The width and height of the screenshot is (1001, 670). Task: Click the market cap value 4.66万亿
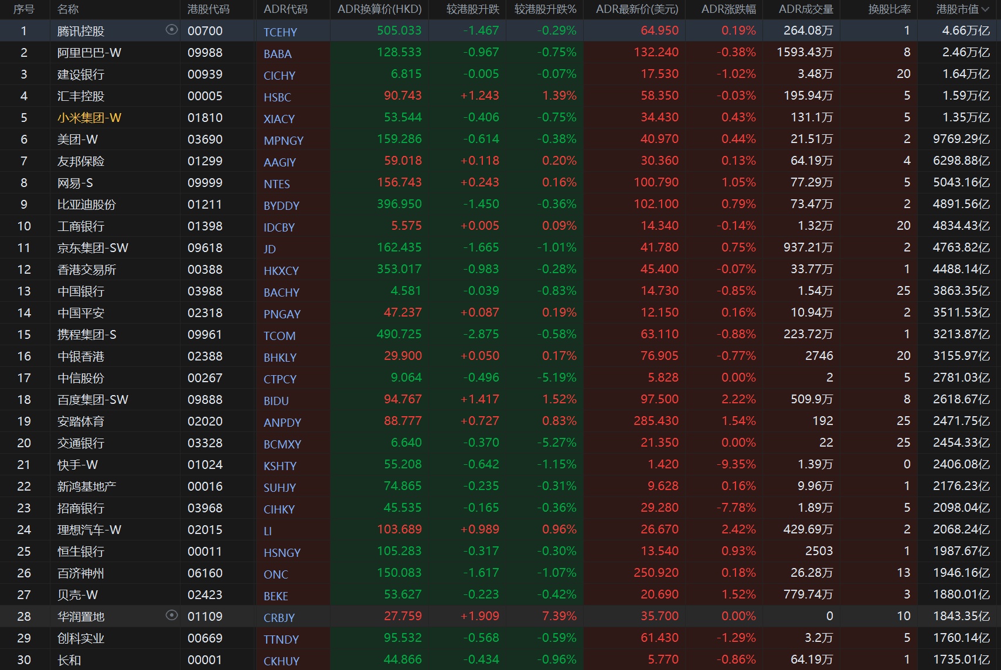966,30
